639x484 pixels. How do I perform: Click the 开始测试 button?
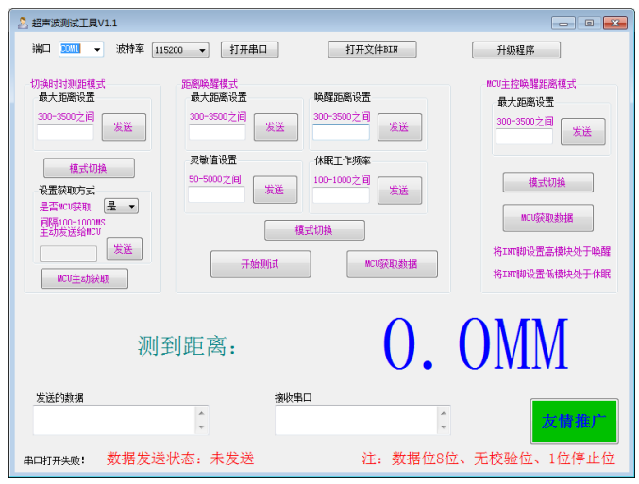click(x=261, y=264)
